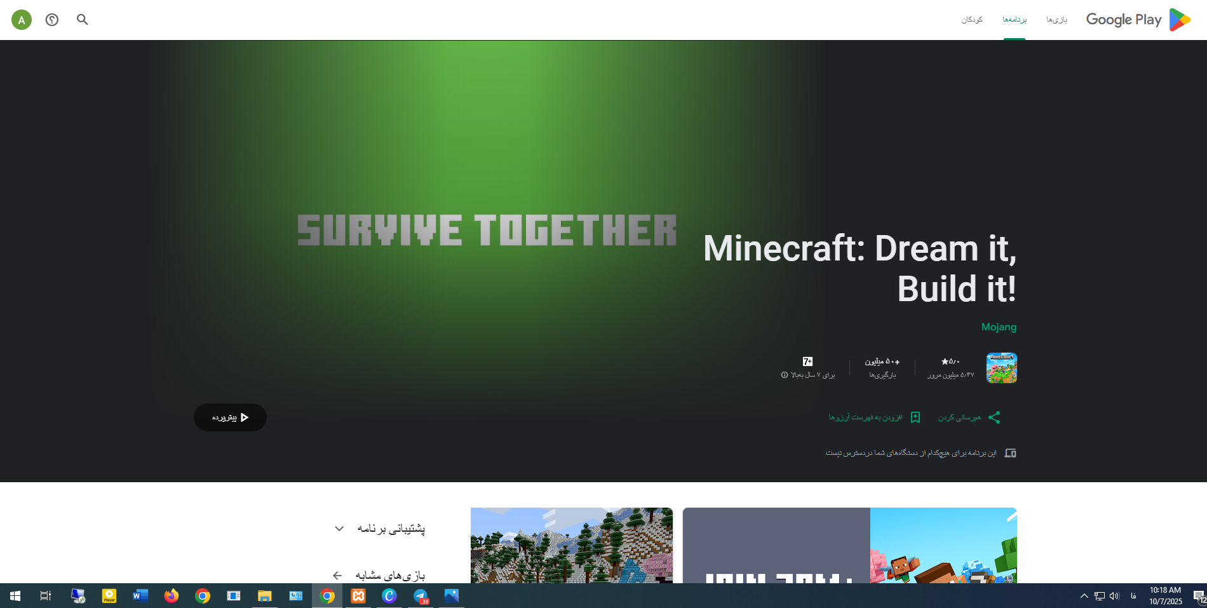Click the Google Play logo
The height and width of the screenshot is (608, 1207).
tap(1138, 20)
